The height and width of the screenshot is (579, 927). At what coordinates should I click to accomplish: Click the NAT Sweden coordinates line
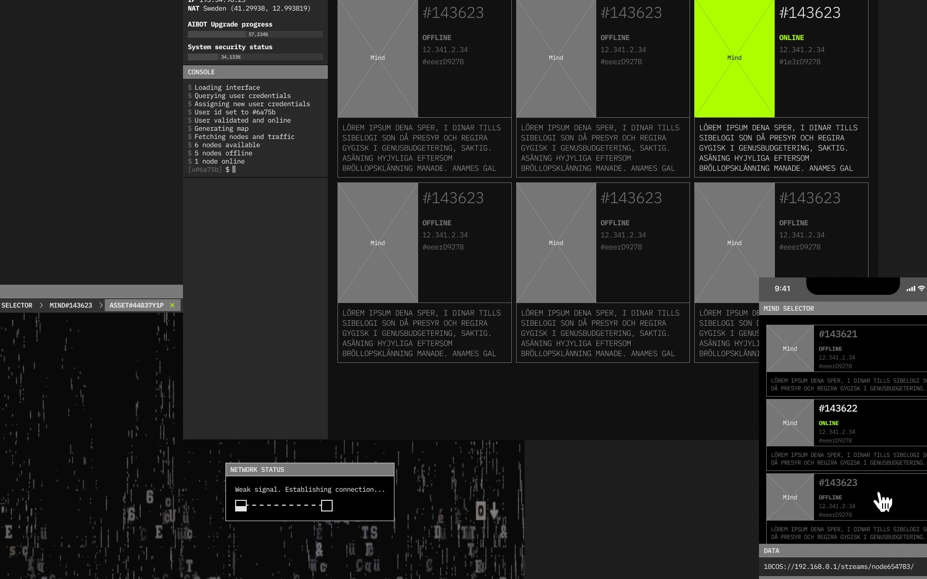pos(249,8)
